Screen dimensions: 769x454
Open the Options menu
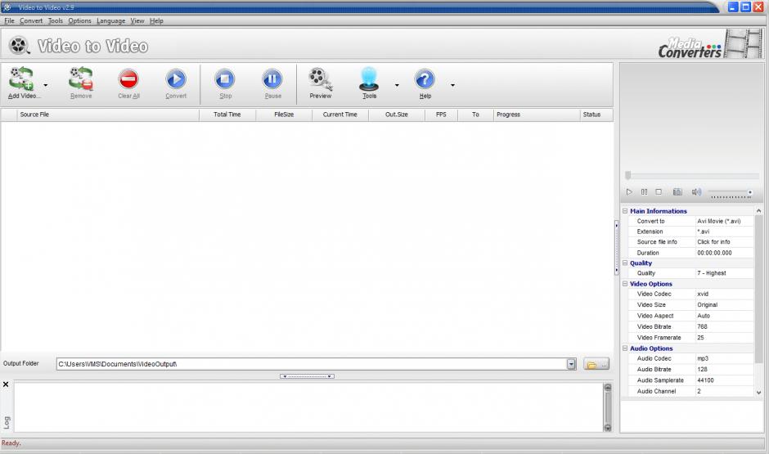click(x=79, y=20)
